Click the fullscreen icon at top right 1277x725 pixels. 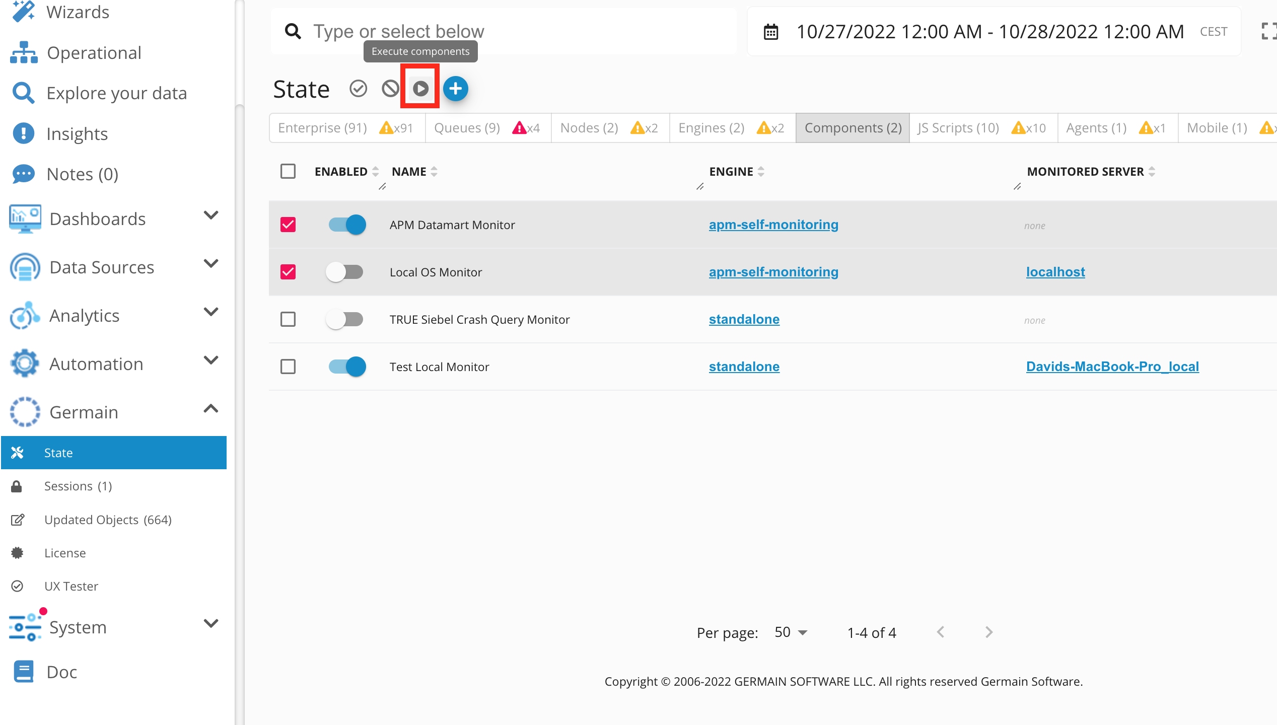(1269, 31)
